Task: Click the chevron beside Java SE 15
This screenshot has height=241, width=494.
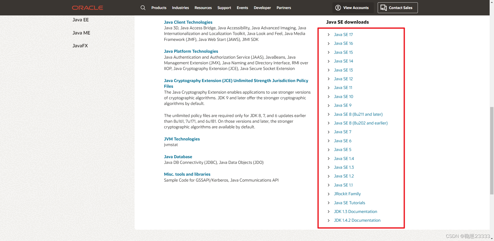Action: point(329,52)
